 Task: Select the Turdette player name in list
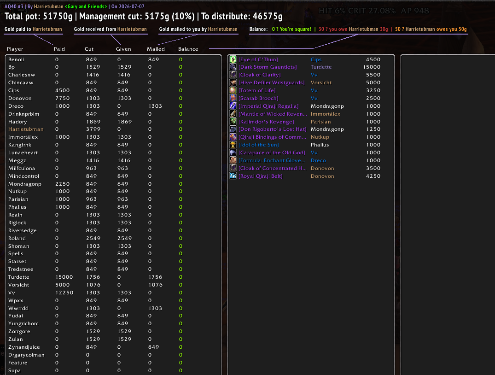click(x=18, y=277)
